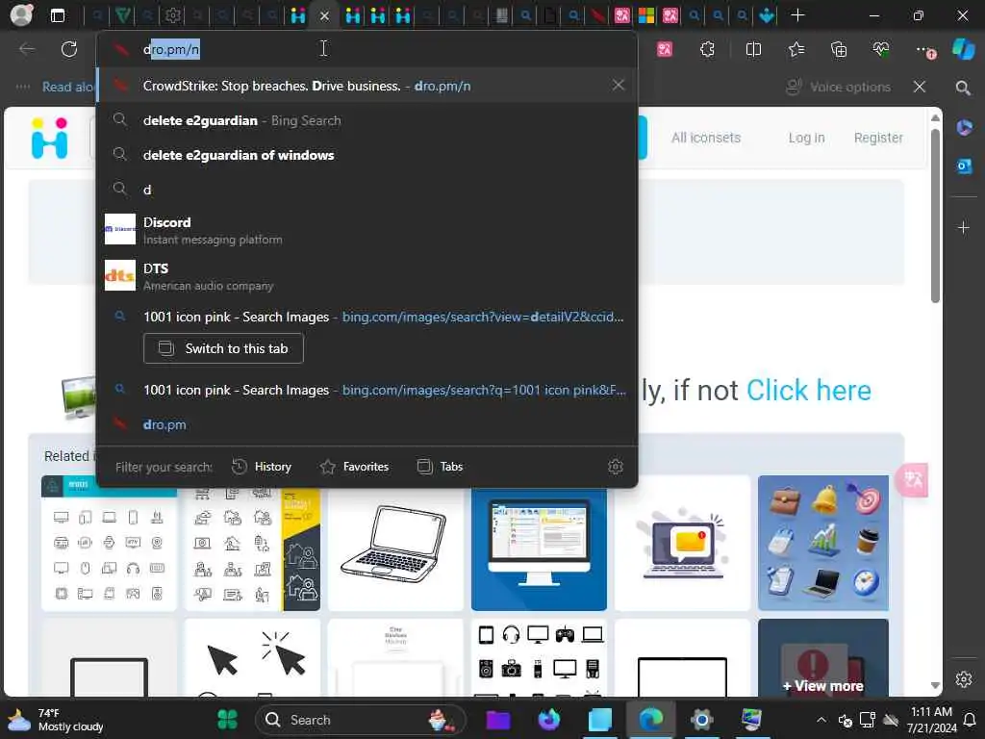Select 'delete e2guardian' Bing Search suggestion
Viewport: 985px width, 739px height.
click(x=366, y=120)
